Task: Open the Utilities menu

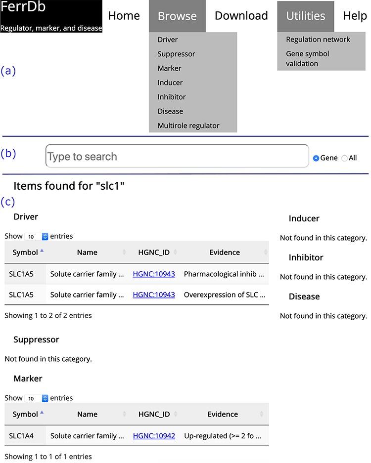Action: [x=305, y=16]
